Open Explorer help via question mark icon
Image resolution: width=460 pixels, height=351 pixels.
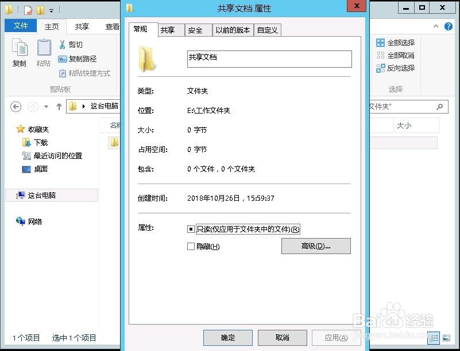coord(449,26)
